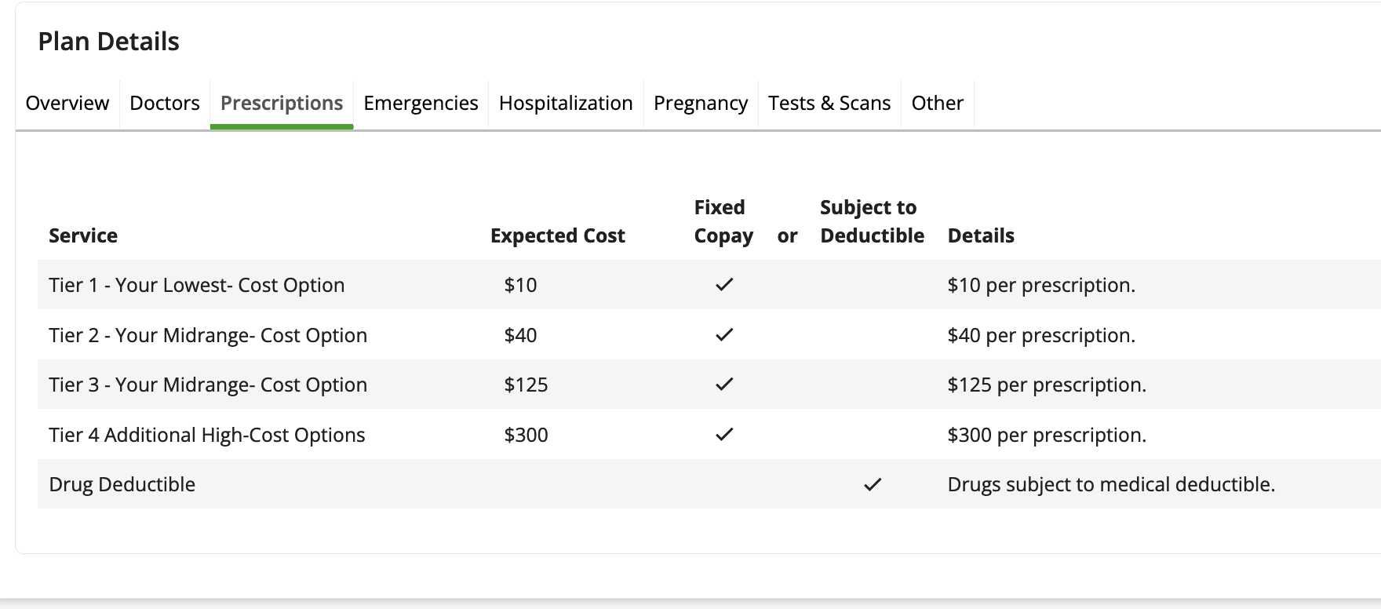Open the Emergencies tab

tap(421, 104)
